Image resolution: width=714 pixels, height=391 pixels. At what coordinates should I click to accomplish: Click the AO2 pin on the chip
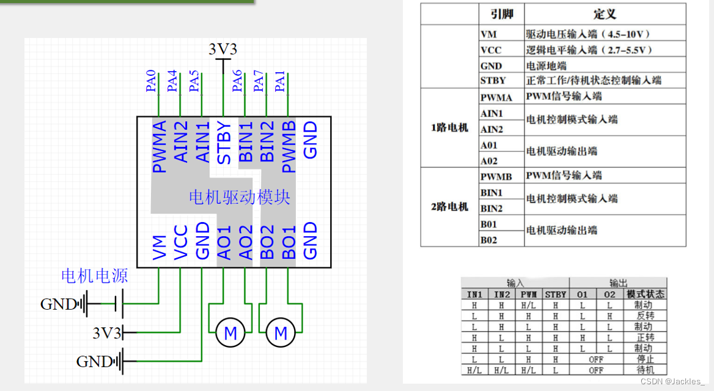point(246,242)
